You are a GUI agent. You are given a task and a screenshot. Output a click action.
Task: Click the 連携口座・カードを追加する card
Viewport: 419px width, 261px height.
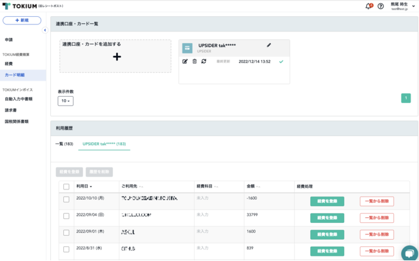[x=115, y=56]
